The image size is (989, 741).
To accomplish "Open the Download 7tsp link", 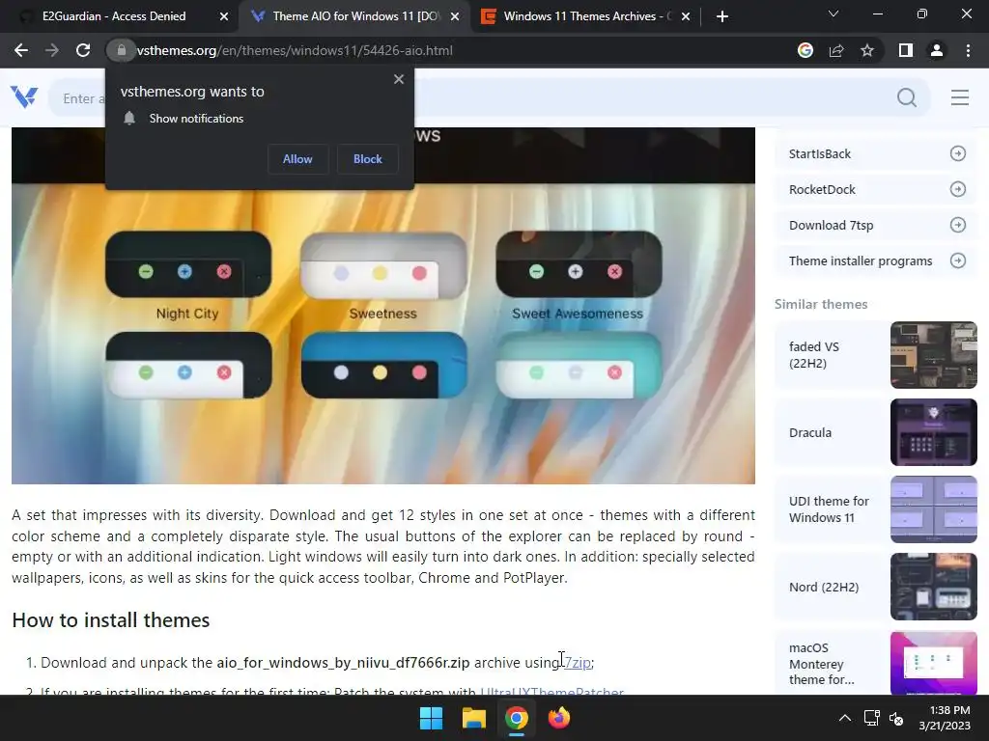I will click(832, 226).
